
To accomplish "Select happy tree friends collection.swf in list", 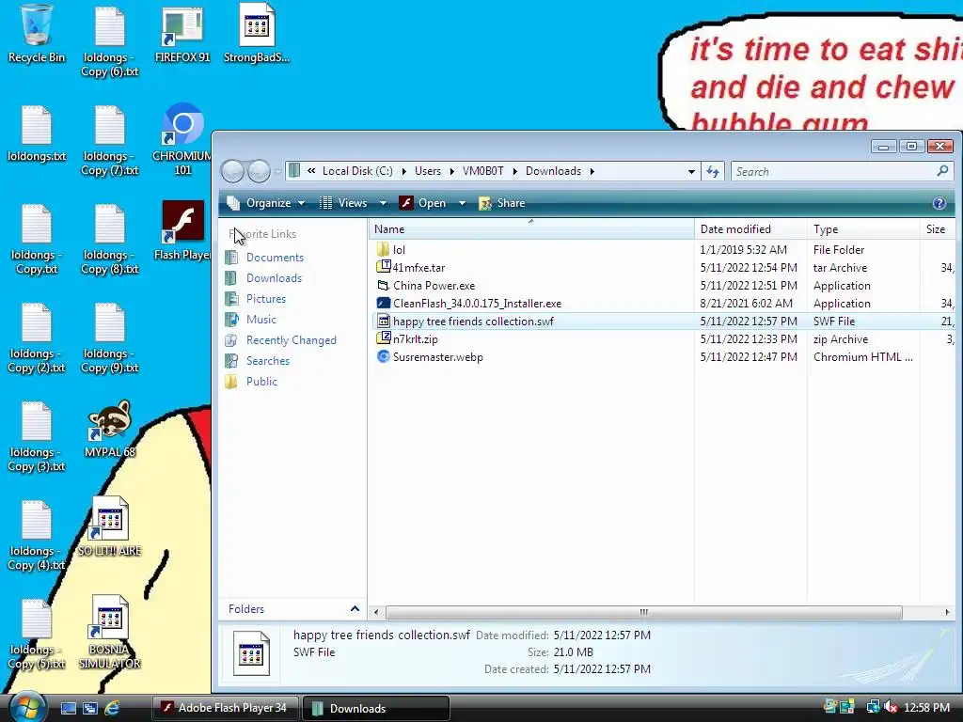I will tap(473, 322).
